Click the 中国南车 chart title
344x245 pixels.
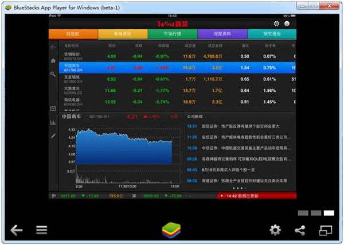click(71, 116)
